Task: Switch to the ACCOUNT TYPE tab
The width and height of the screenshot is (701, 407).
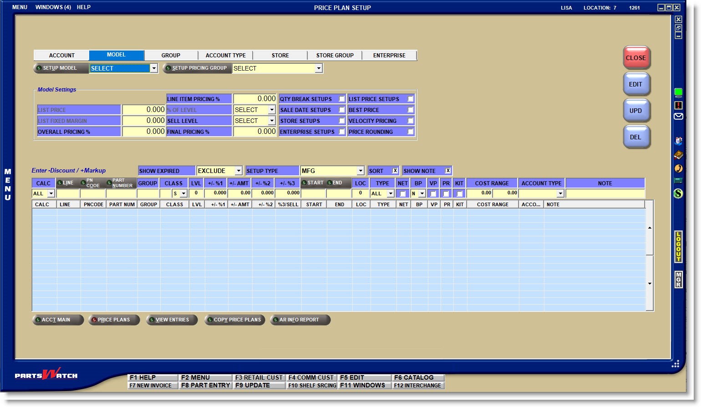Action: pos(225,56)
